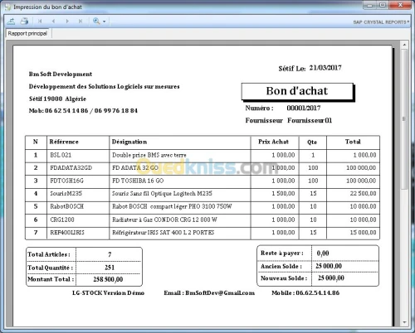Click the total '22 500,00' cell
The width and height of the screenshot is (415, 333).
tap(363, 194)
